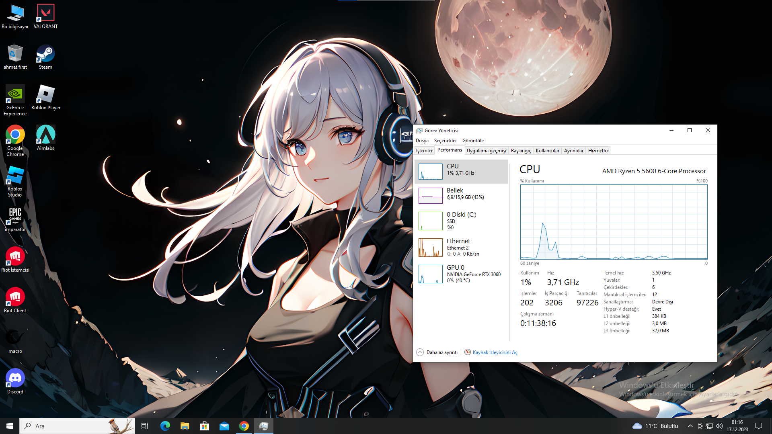The width and height of the screenshot is (772, 434).
Task: Open the Görüntüle menu
Action: pyautogui.click(x=473, y=141)
